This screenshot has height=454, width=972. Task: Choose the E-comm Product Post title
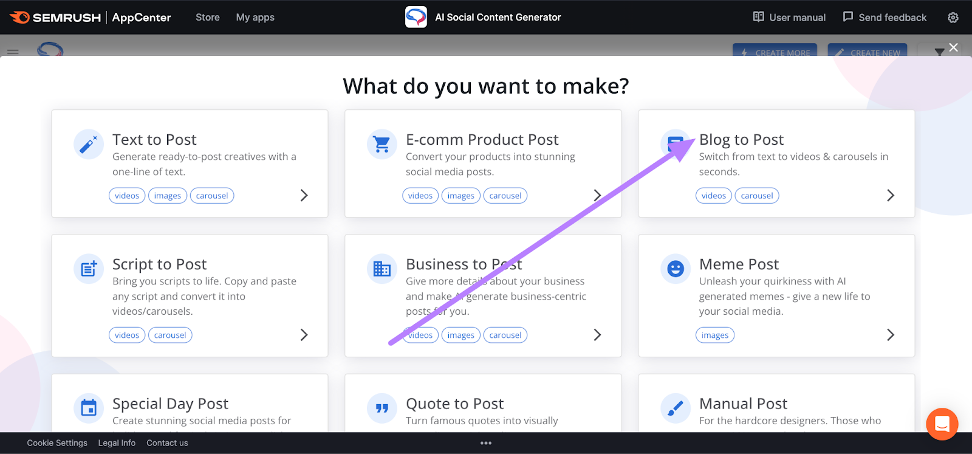[x=482, y=140]
